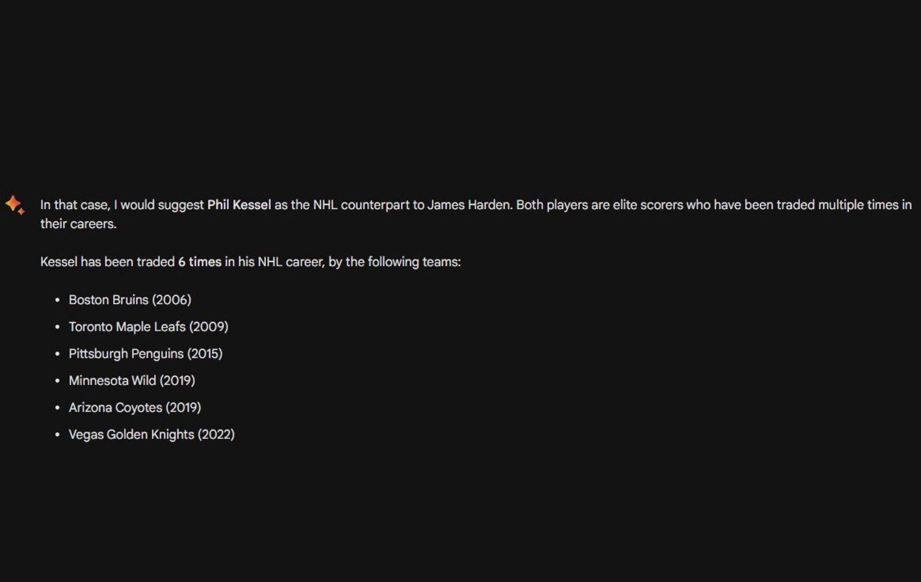Click the bold name Phil Kessel
921x582 pixels.
click(239, 205)
